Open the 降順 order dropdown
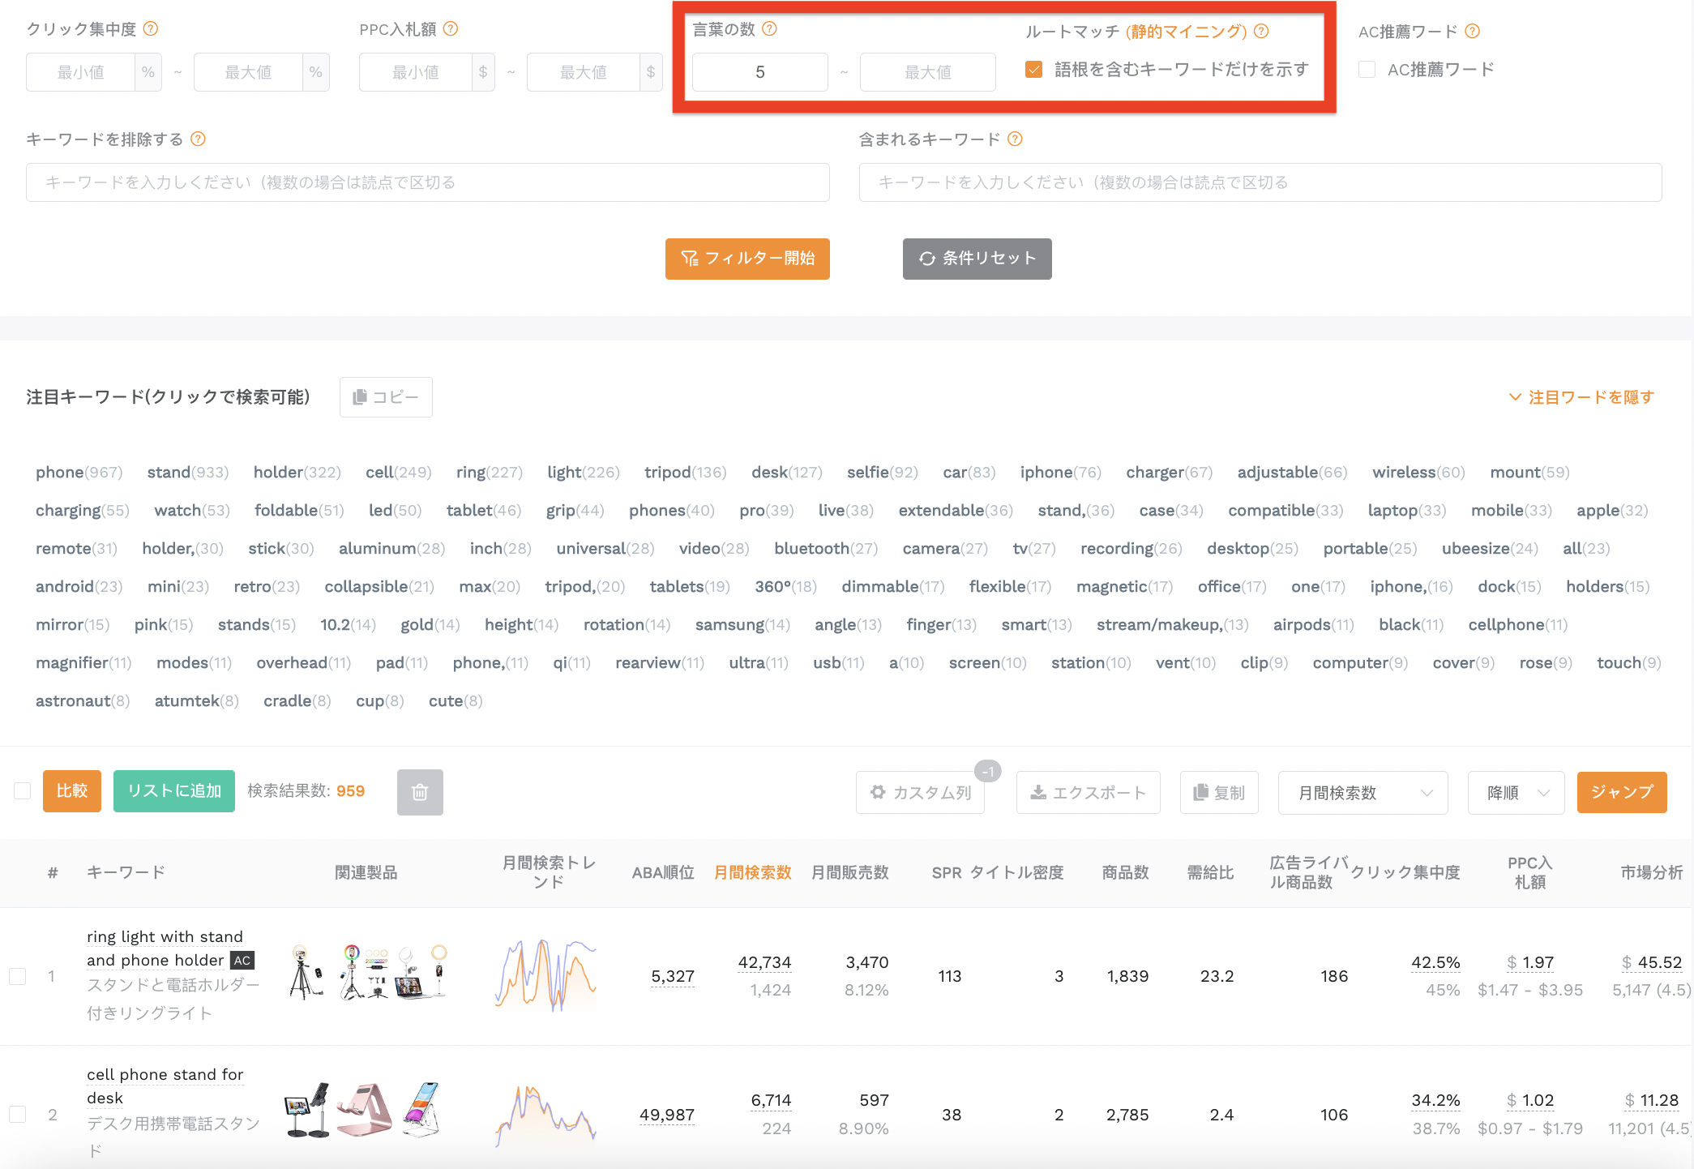The width and height of the screenshot is (1694, 1169). tap(1516, 793)
